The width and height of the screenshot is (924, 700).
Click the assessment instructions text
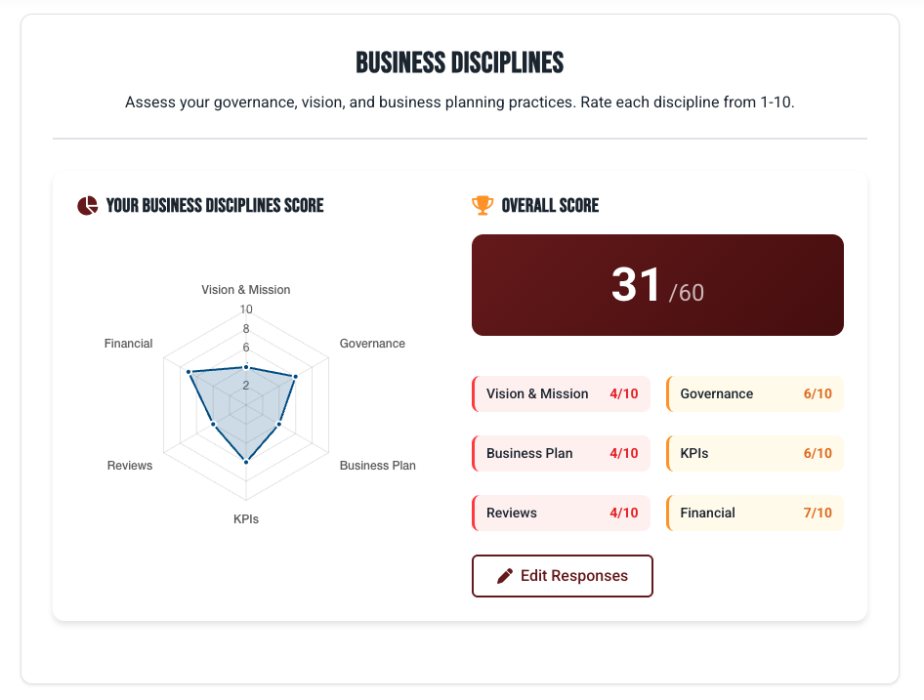coord(461,102)
